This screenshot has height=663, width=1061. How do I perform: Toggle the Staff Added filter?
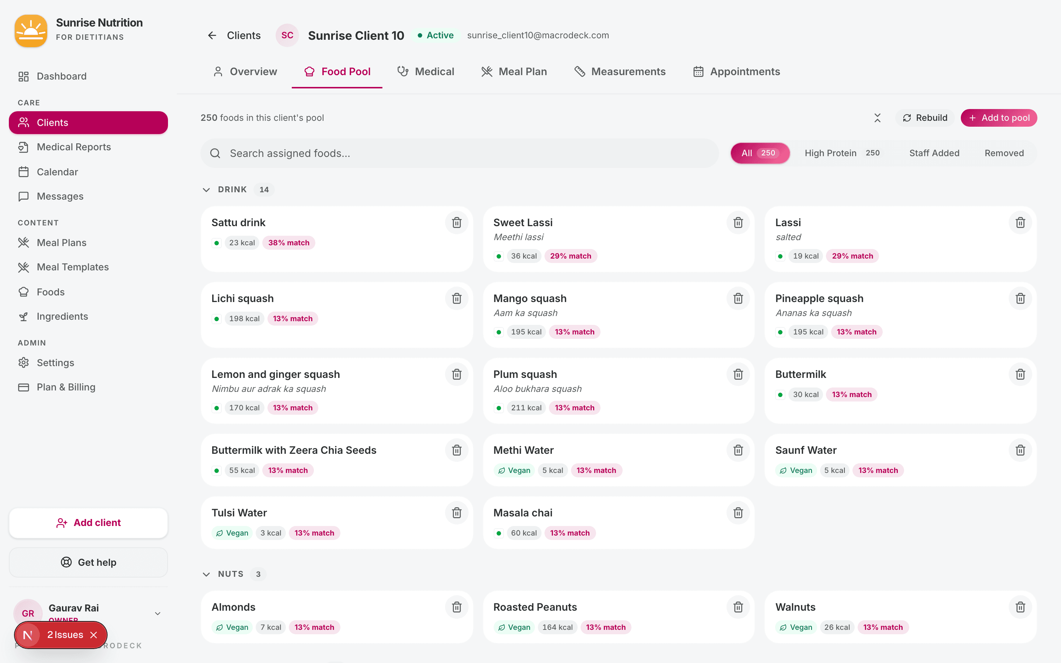click(934, 152)
